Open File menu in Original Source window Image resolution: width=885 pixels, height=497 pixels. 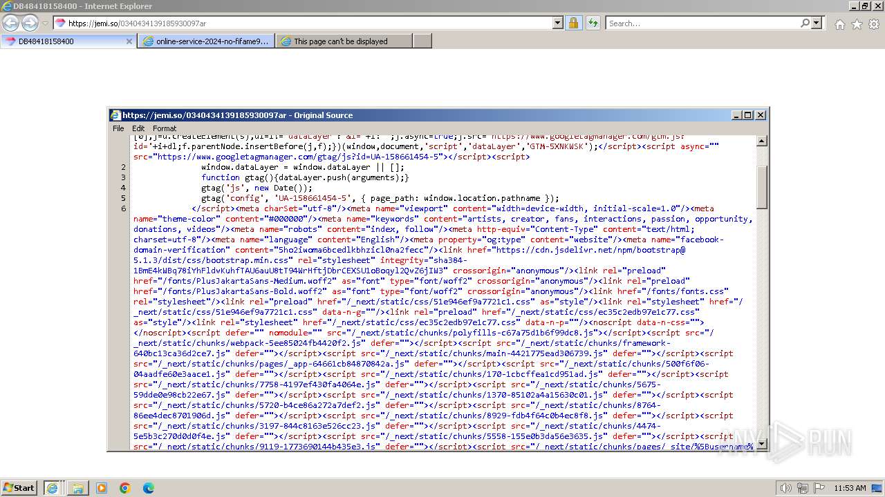click(118, 128)
